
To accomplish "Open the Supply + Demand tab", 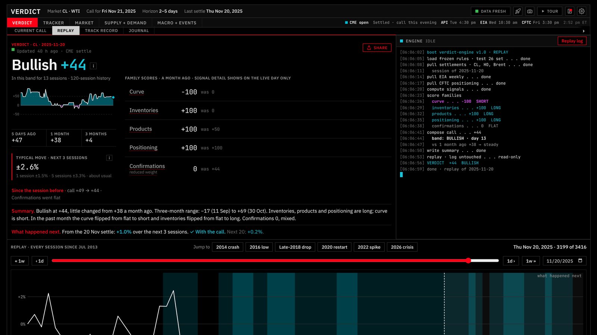I will 125,23.
